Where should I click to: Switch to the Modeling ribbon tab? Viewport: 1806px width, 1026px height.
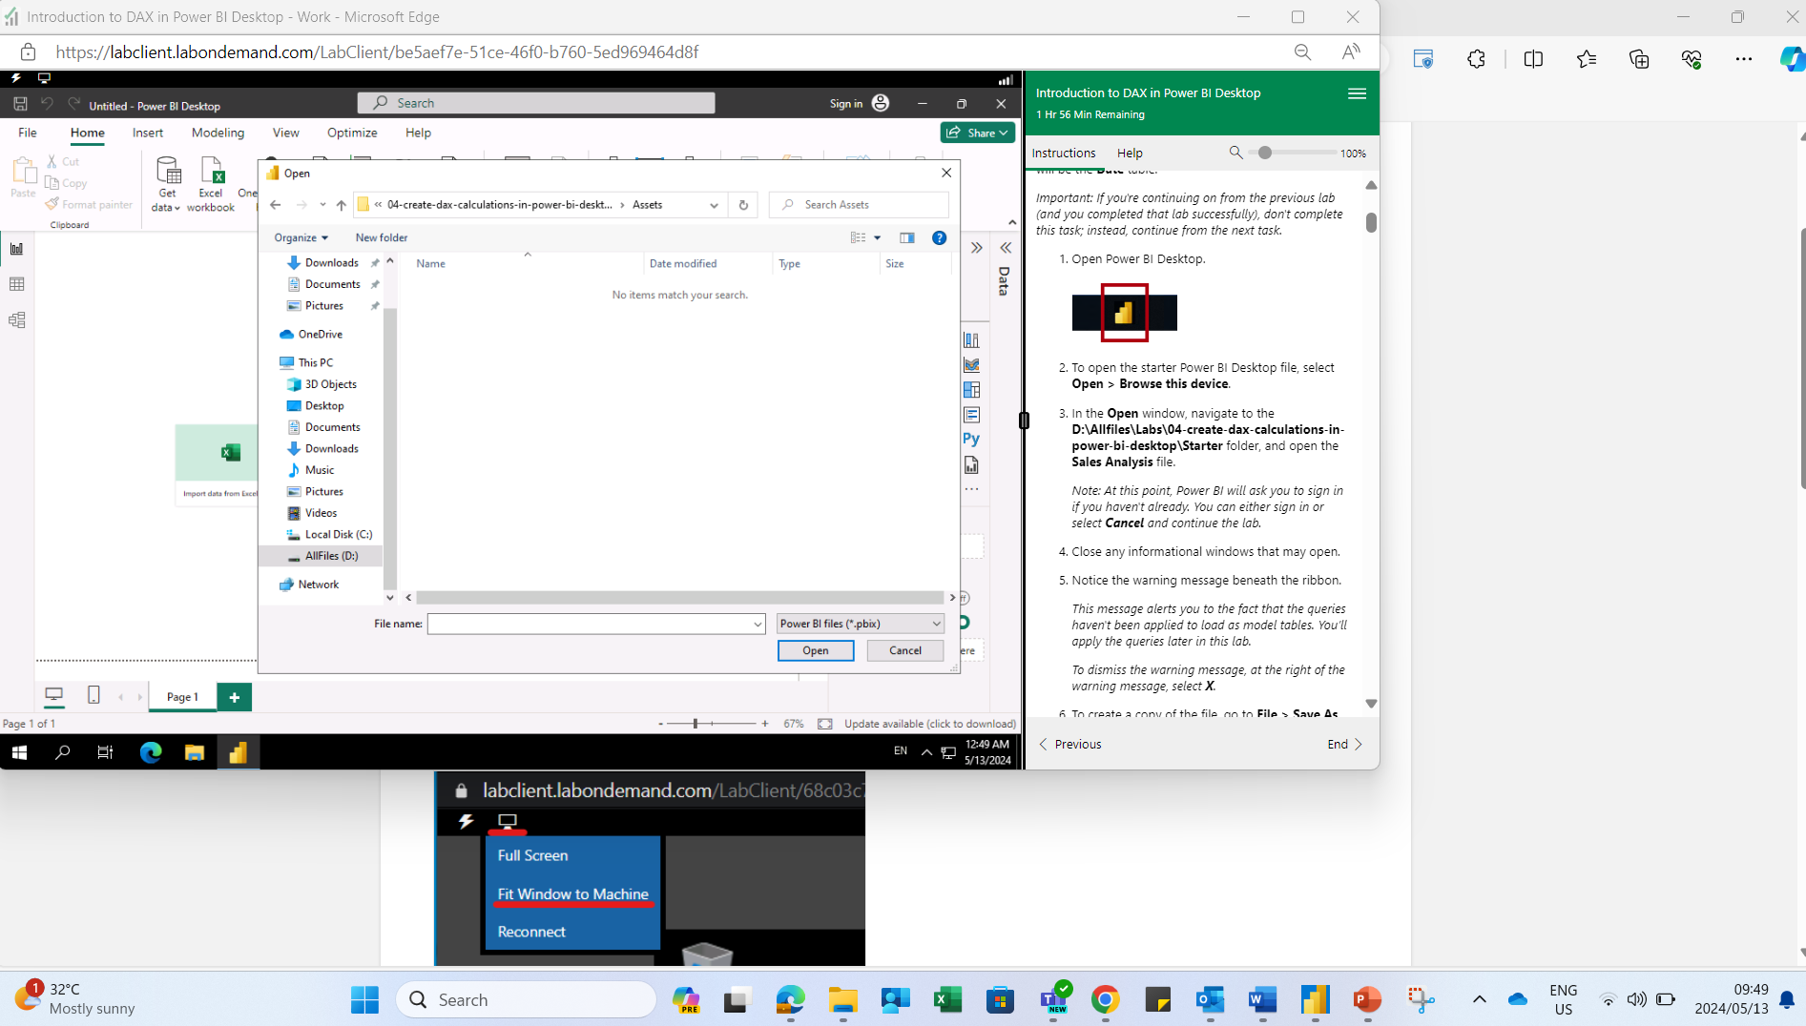218,133
